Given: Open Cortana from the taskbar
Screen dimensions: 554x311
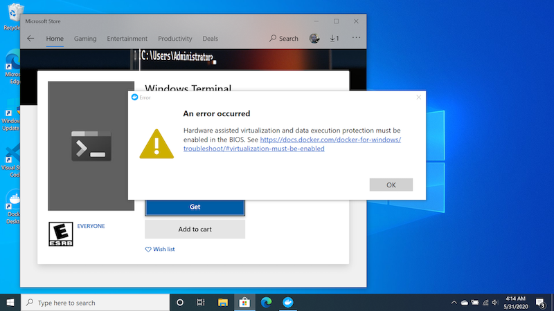Looking at the screenshot, I should [x=180, y=303].
